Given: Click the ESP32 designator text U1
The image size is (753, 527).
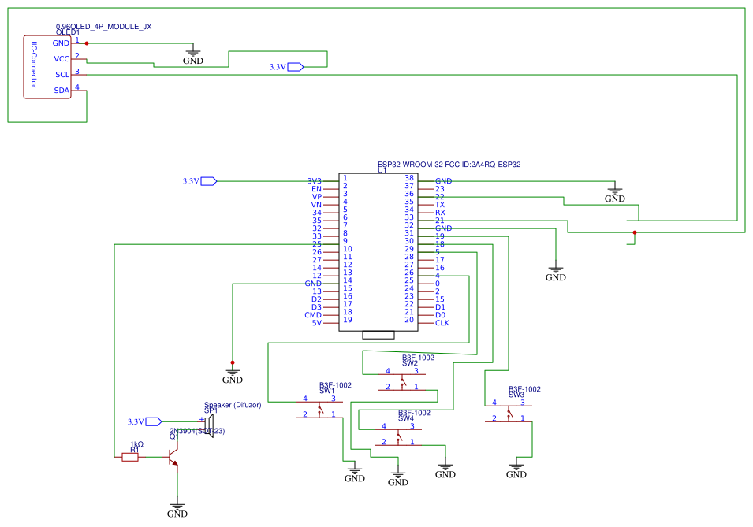Looking at the screenshot, I should pos(384,171).
